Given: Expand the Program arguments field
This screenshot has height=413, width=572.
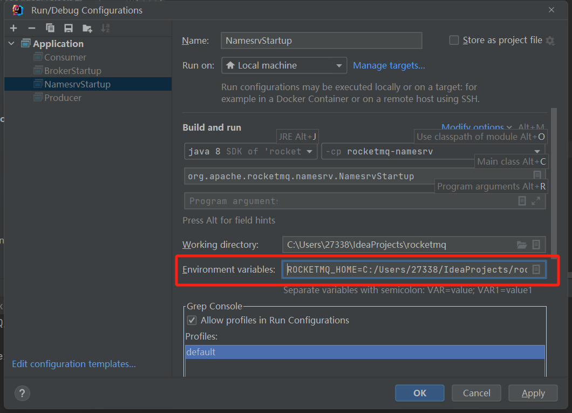Looking at the screenshot, I should [x=536, y=201].
